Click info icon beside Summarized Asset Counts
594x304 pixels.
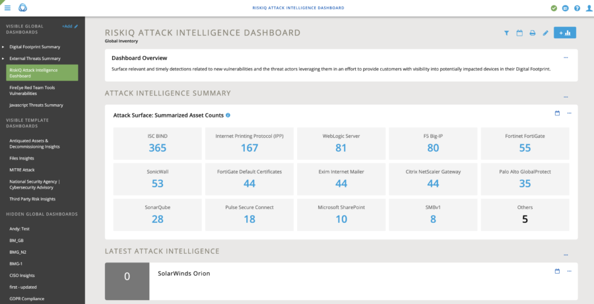click(228, 115)
